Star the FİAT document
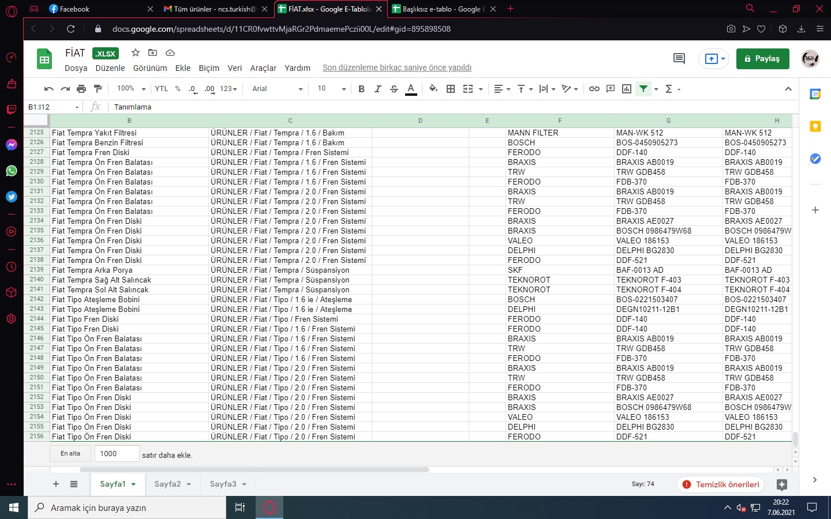 tap(136, 52)
